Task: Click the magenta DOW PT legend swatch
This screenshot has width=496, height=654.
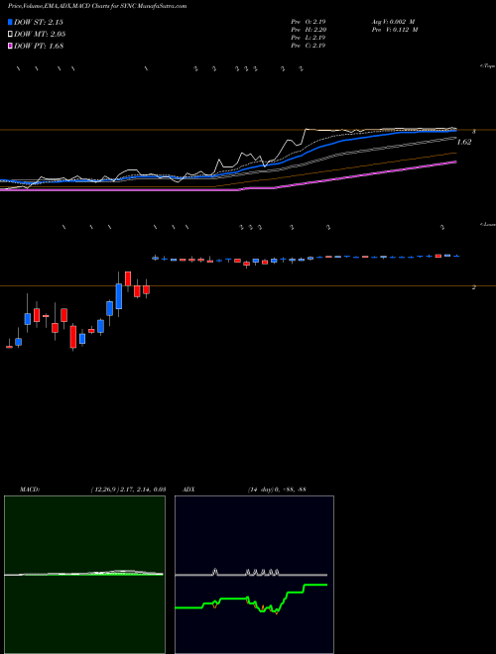Action: coord(11,46)
